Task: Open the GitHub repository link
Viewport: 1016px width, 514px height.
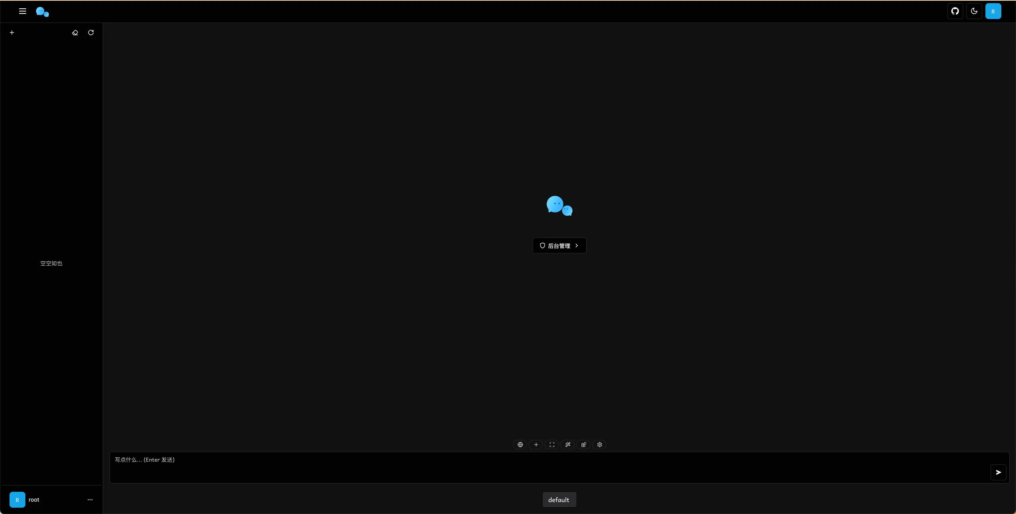Action: pyautogui.click(x=955, y=11)
